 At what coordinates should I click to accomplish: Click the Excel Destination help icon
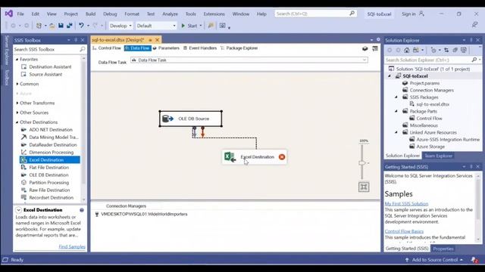point(82,210)
